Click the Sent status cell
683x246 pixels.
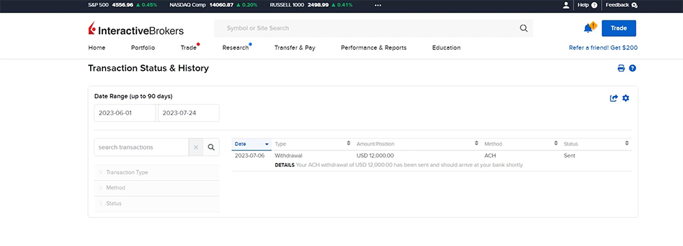(570, 155)
